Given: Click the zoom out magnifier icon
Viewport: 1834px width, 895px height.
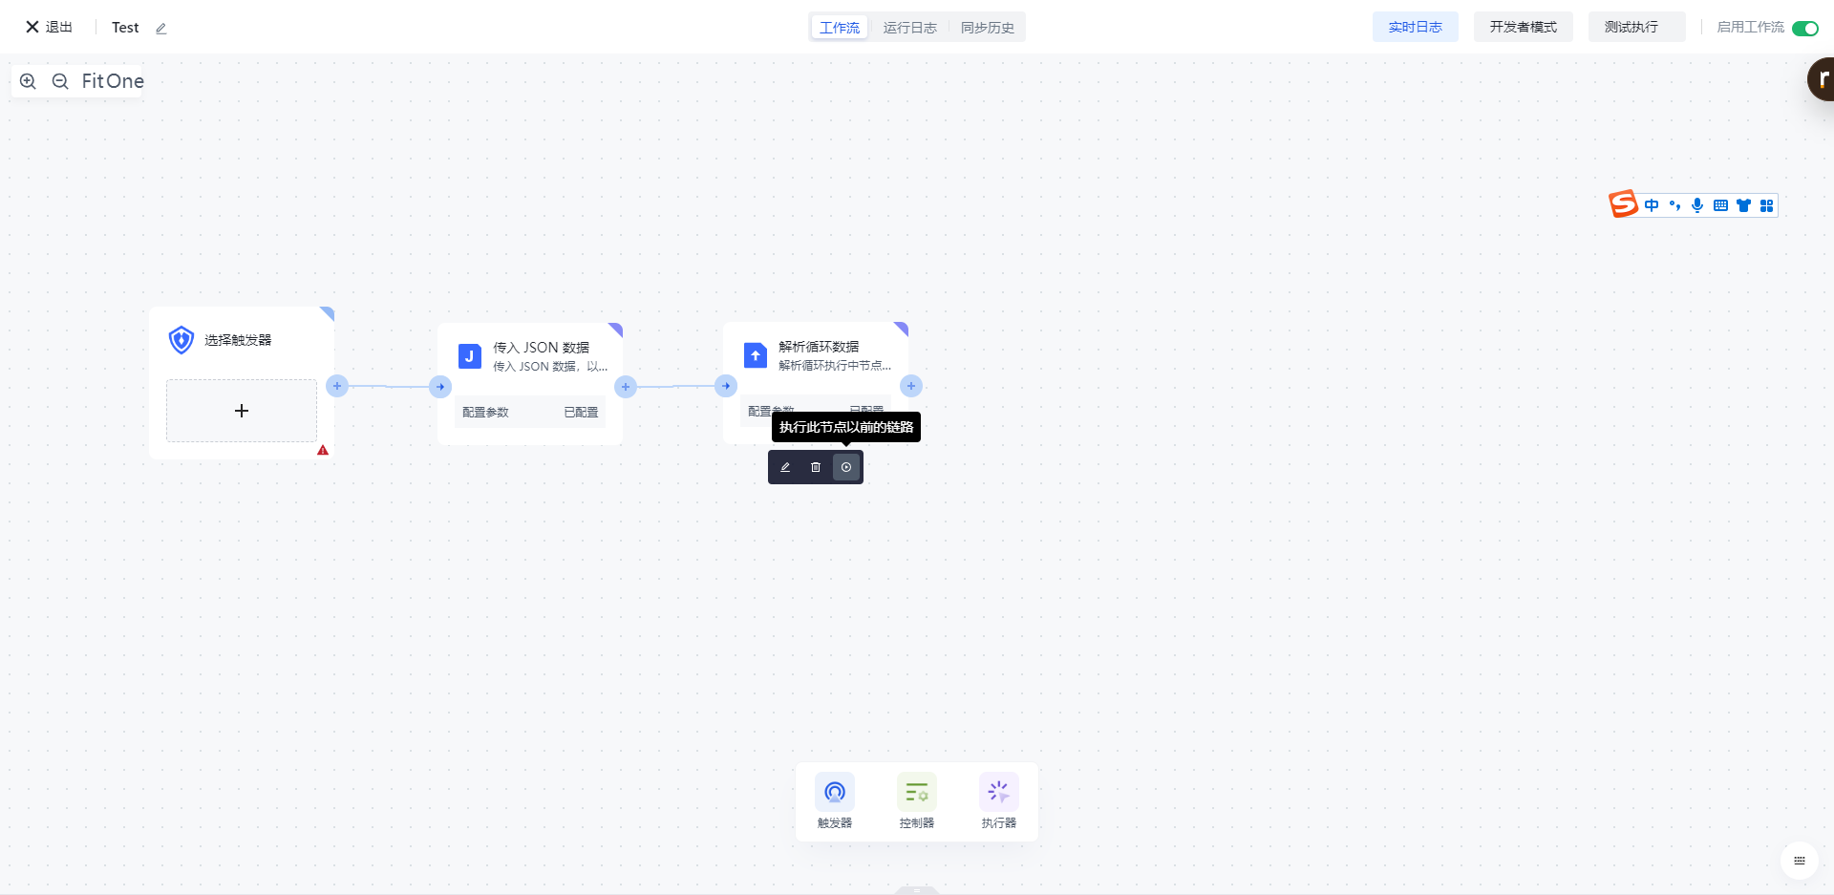Looking at the screenshot, I should (60, 81).
